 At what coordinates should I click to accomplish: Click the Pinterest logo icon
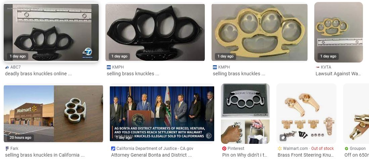(x=224, y=149)
